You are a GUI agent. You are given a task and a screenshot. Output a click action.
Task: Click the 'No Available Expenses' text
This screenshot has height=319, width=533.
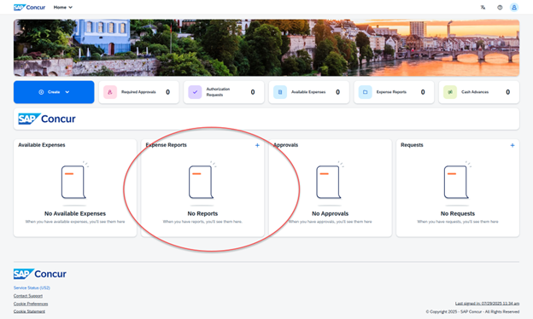(x=75, y=213)
